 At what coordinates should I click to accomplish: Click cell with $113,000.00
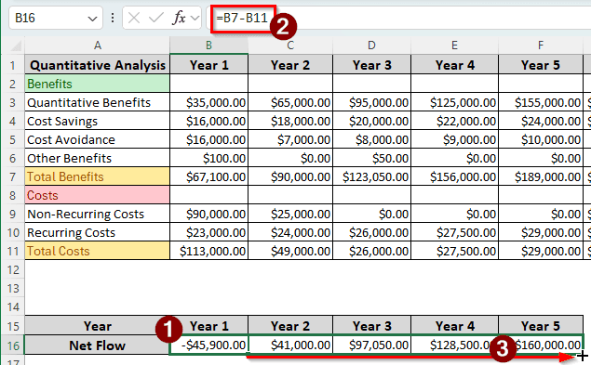point(209,251)
